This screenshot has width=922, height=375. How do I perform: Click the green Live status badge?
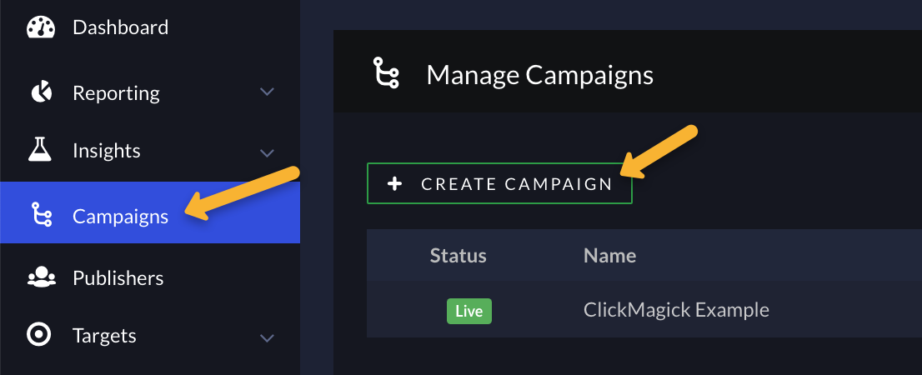469,311
